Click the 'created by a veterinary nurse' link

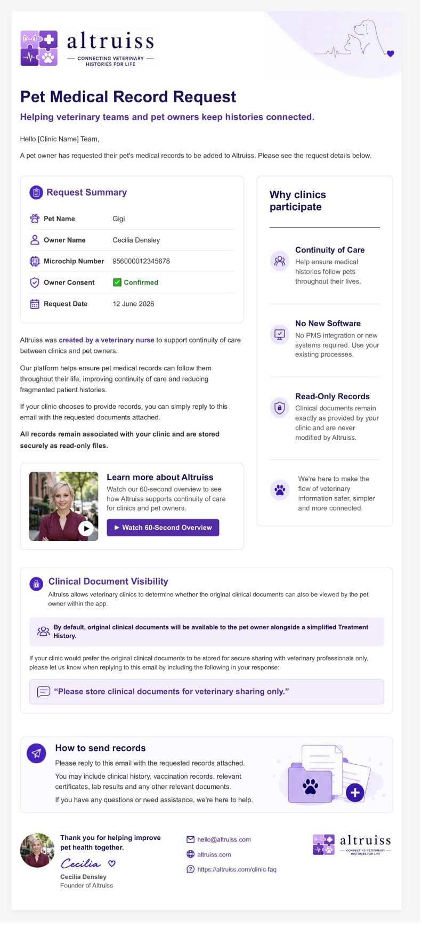click(x=107, y=340)
